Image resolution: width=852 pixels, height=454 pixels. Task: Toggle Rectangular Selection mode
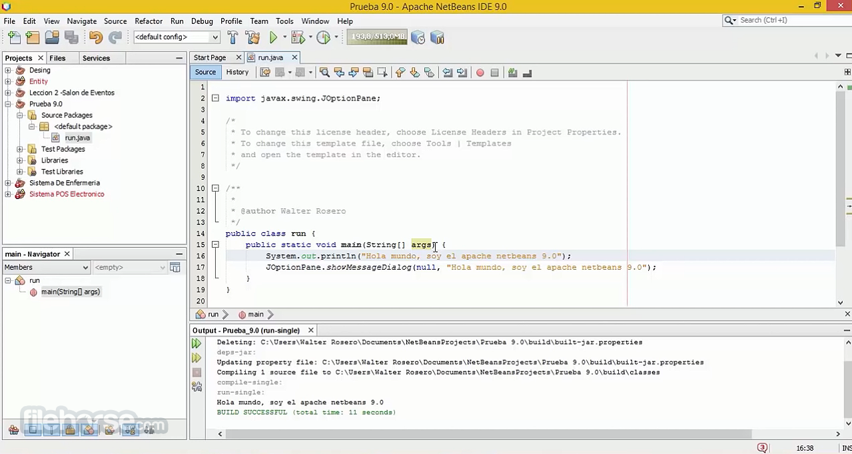tap(382, 73)
